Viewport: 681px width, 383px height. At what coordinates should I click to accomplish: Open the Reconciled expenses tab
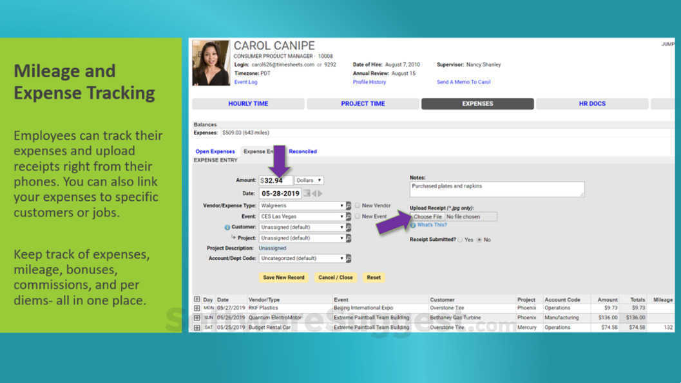(303, 151)
